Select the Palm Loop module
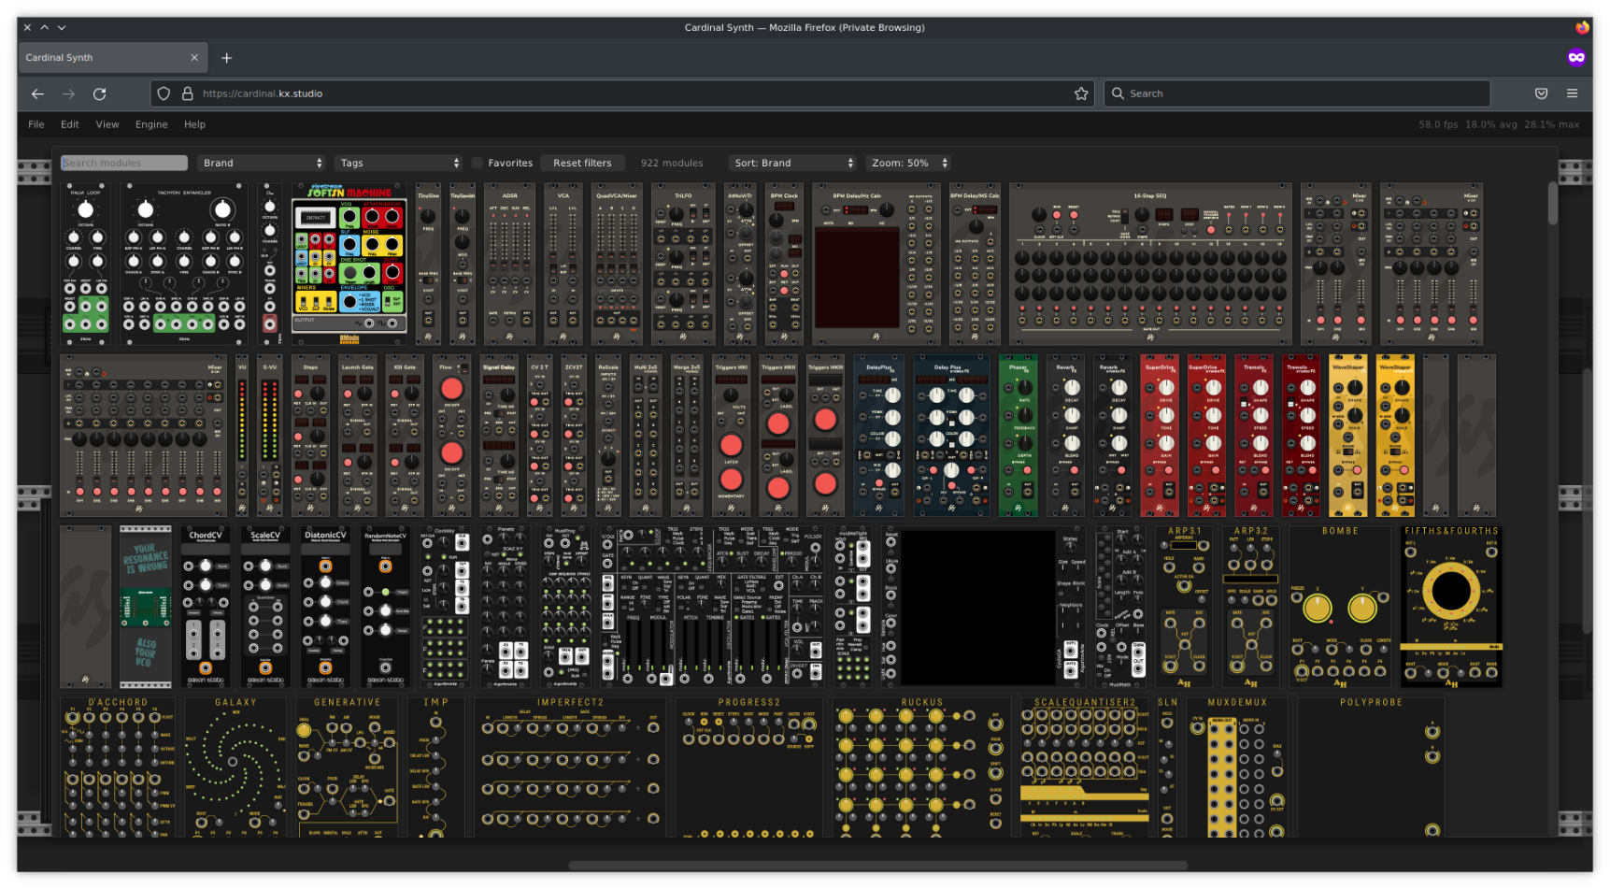Image resolution: width=1610 pixels, height=889 pixels. 85,264
